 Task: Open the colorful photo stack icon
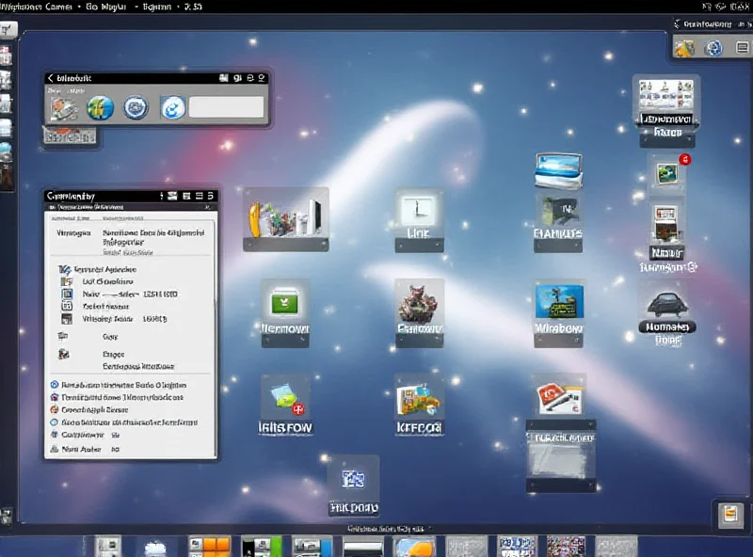point(418,400)
